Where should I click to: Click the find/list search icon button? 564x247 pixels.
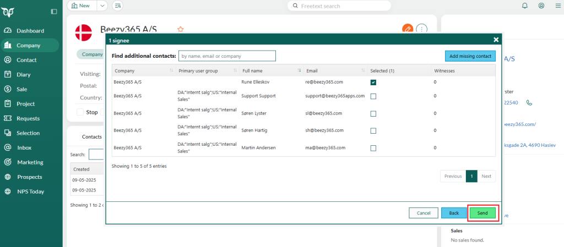pos(117,6)
